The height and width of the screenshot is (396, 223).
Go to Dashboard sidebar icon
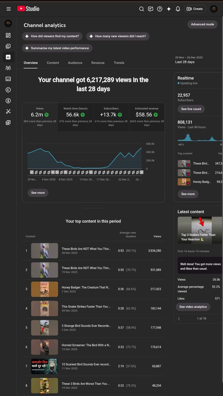pyautogui.click(x=8, y=35)
